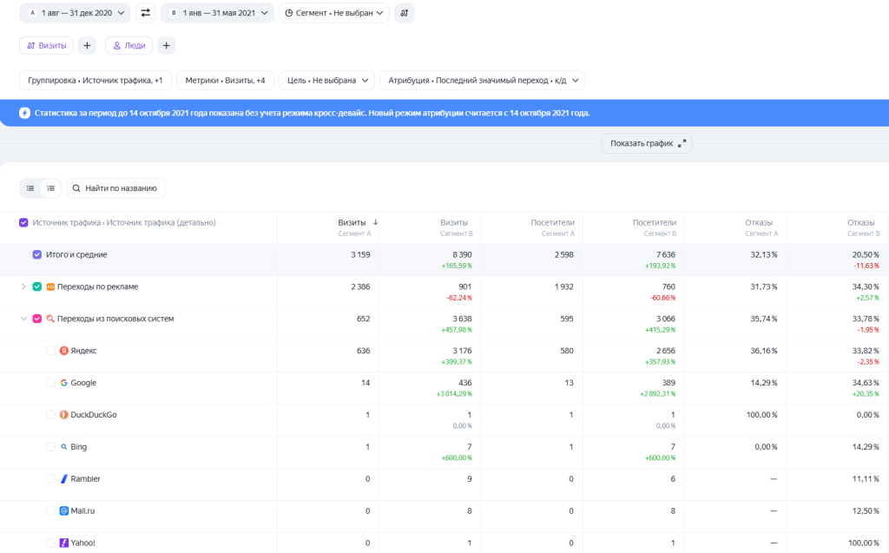Click the Rambler logo icon
The width and height of the screenshot is (889, 553).
tap(64, 478)
